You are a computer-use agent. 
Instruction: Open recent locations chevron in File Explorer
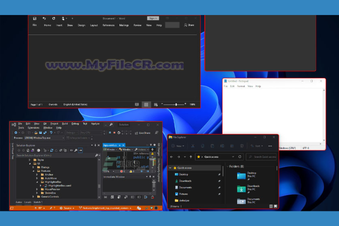185,157
